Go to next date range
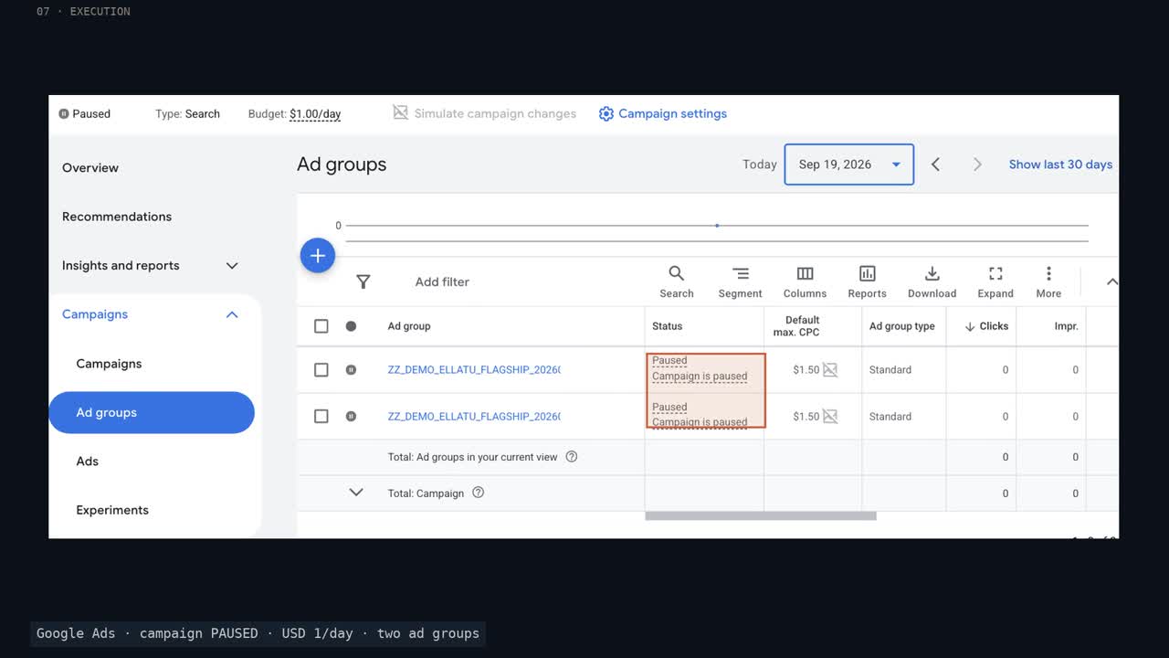Screen dimensions: 1169x658 pos(977,164)
